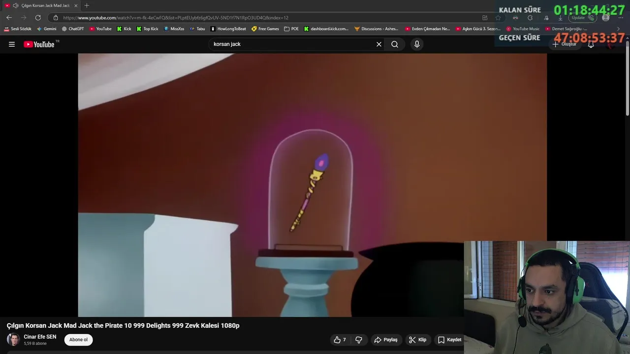Open the YouTube bookmark in bookmarks bar
Image resolution: width=630 pixels, height=354 pixels.
coord(100,29)
